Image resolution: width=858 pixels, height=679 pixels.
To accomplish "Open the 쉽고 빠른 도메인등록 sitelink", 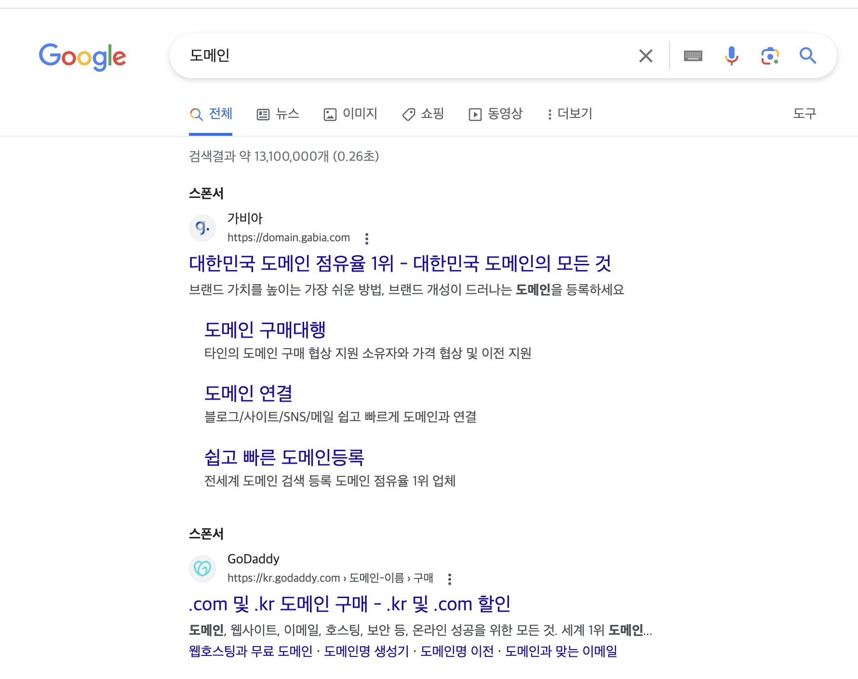I will tap(284, 457).
